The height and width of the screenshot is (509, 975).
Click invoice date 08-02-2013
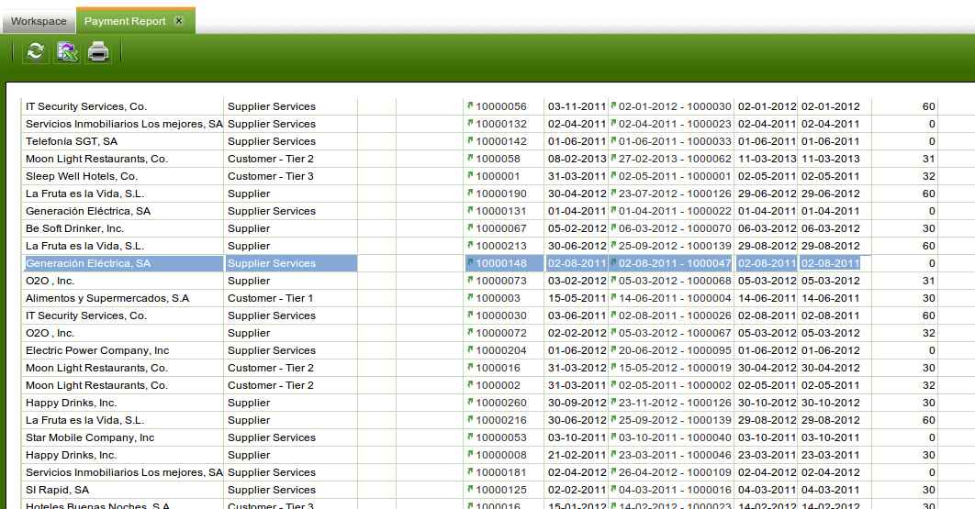tap(577, 159)
